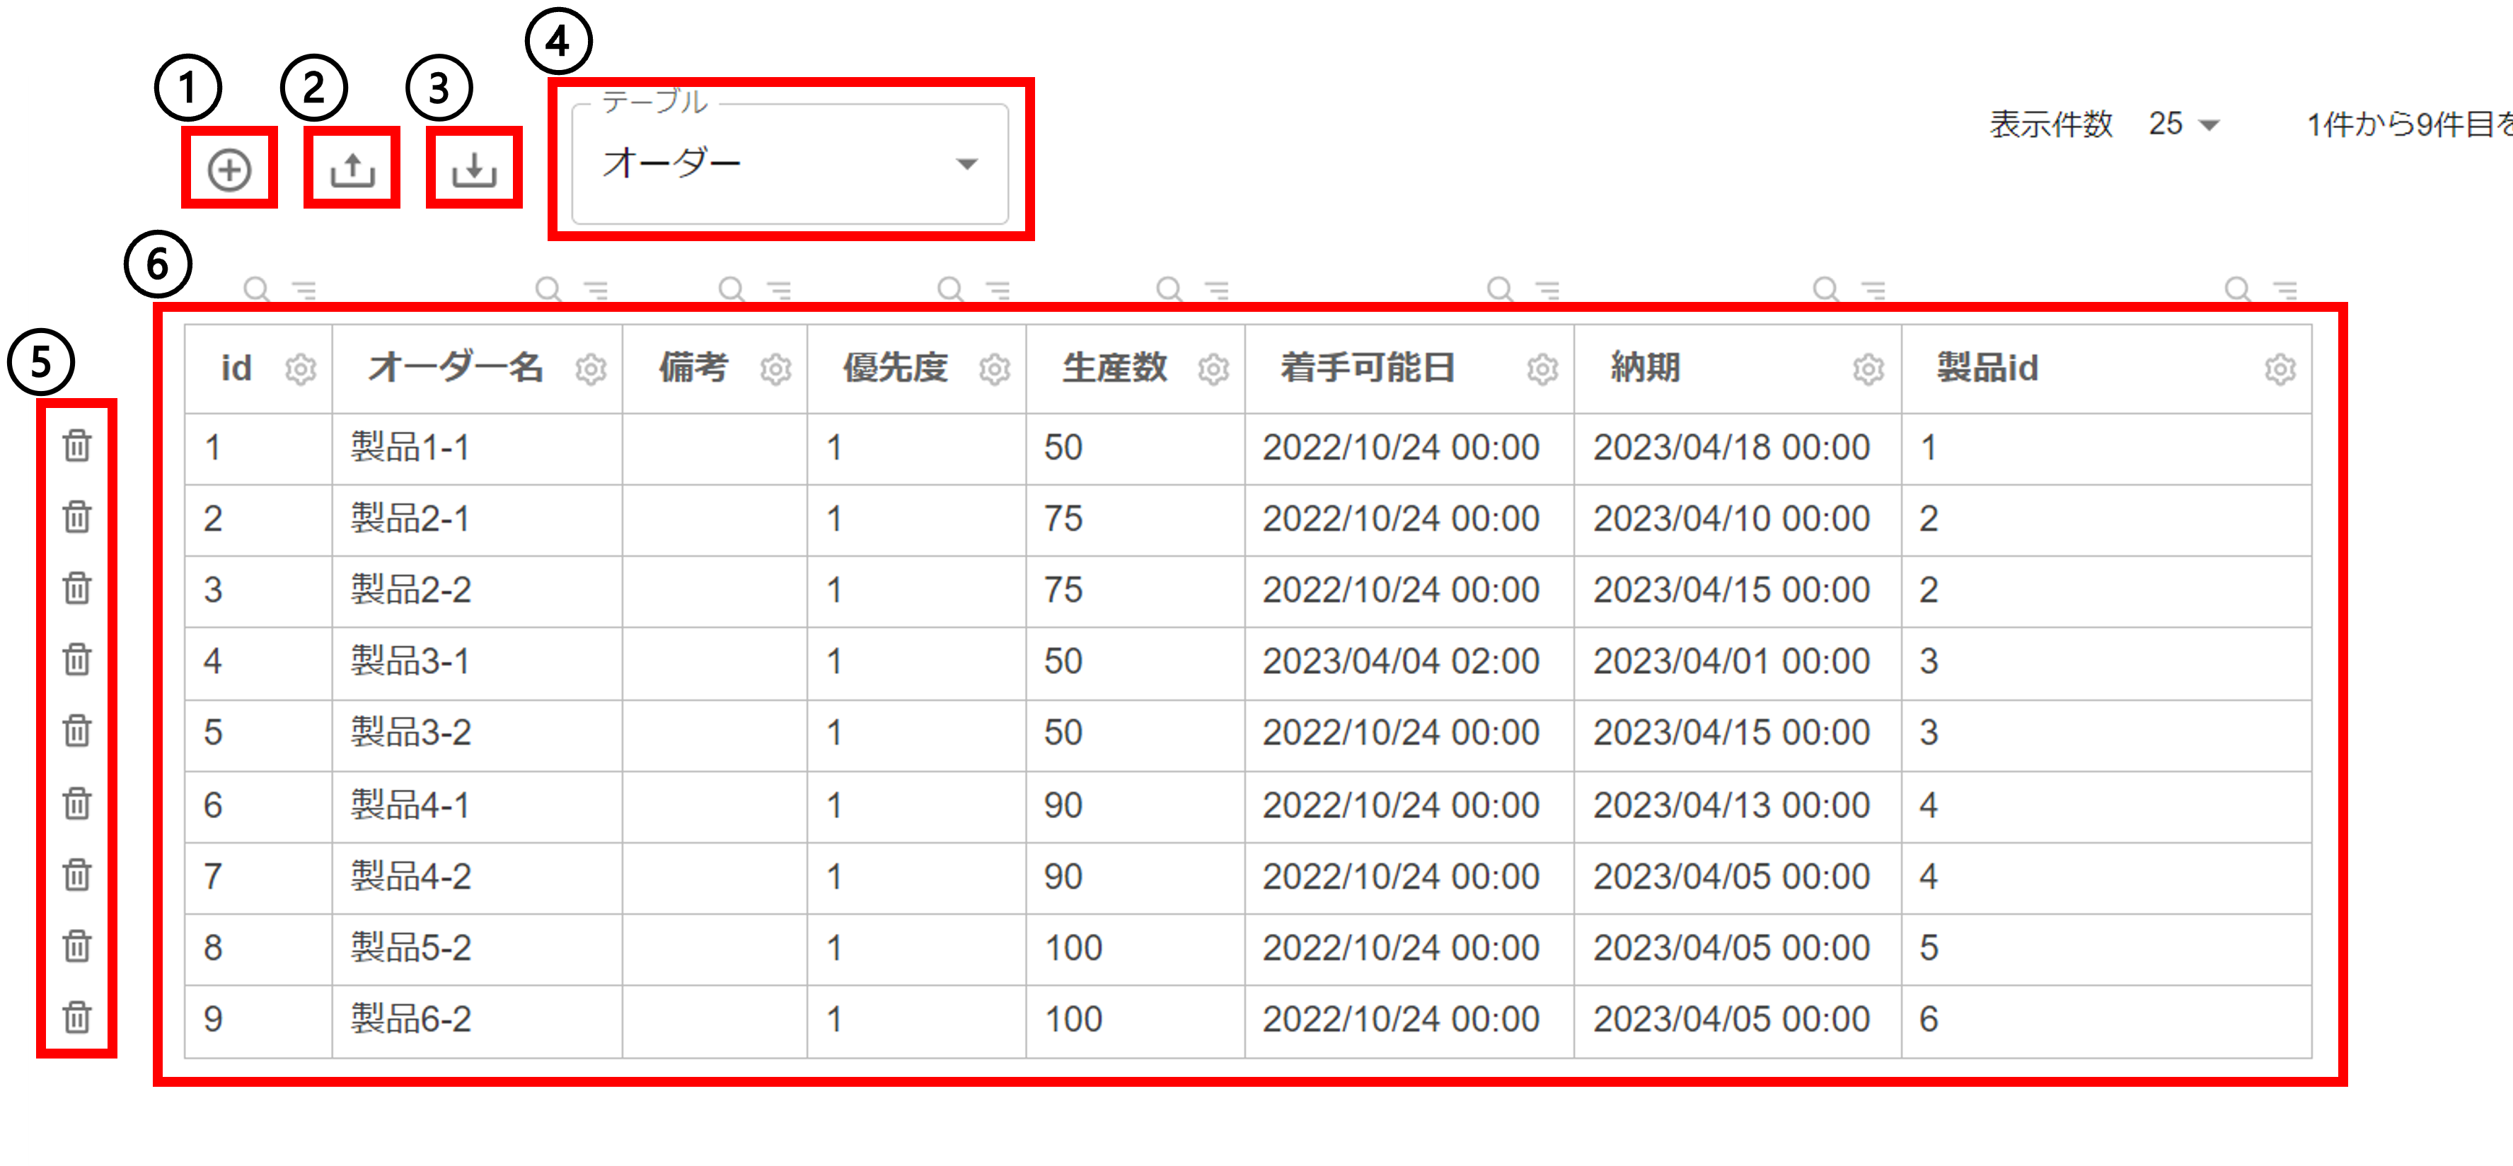This screenshot has width=2513, height=1166.
Task: Click 着手可能日 cell 2023/04/04 02:00
Action: [1409, 662]
